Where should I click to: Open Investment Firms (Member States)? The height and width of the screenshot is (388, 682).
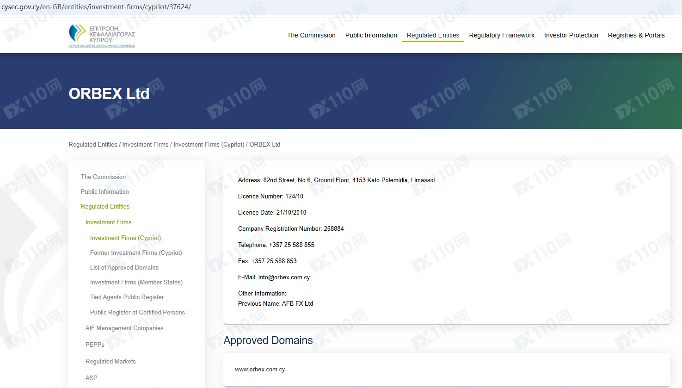(136, 282)
